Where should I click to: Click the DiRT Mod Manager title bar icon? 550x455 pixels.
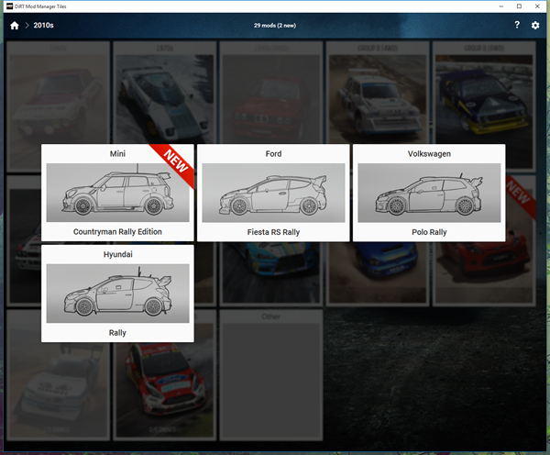(x=9, y=6)
